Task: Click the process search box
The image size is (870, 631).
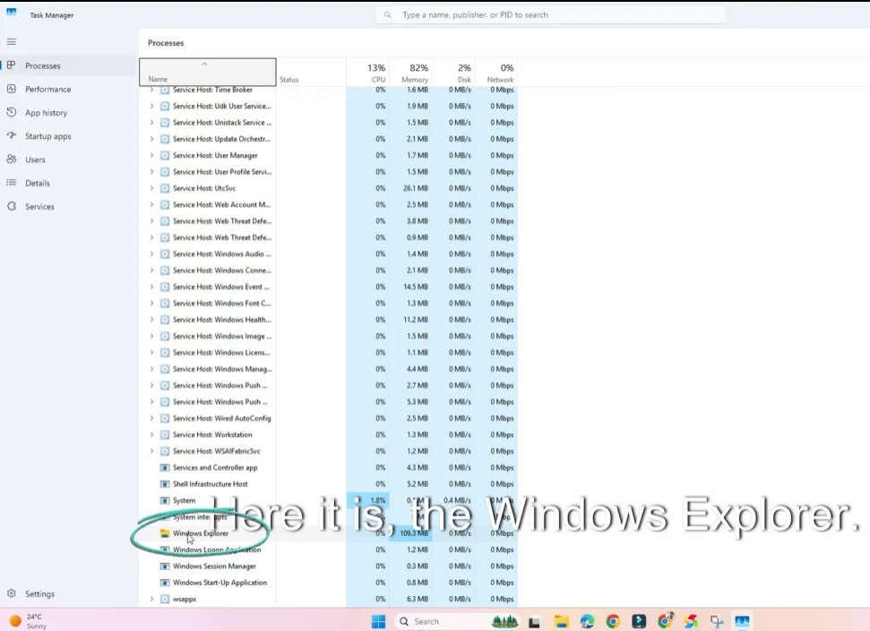Action: point(550,15)
